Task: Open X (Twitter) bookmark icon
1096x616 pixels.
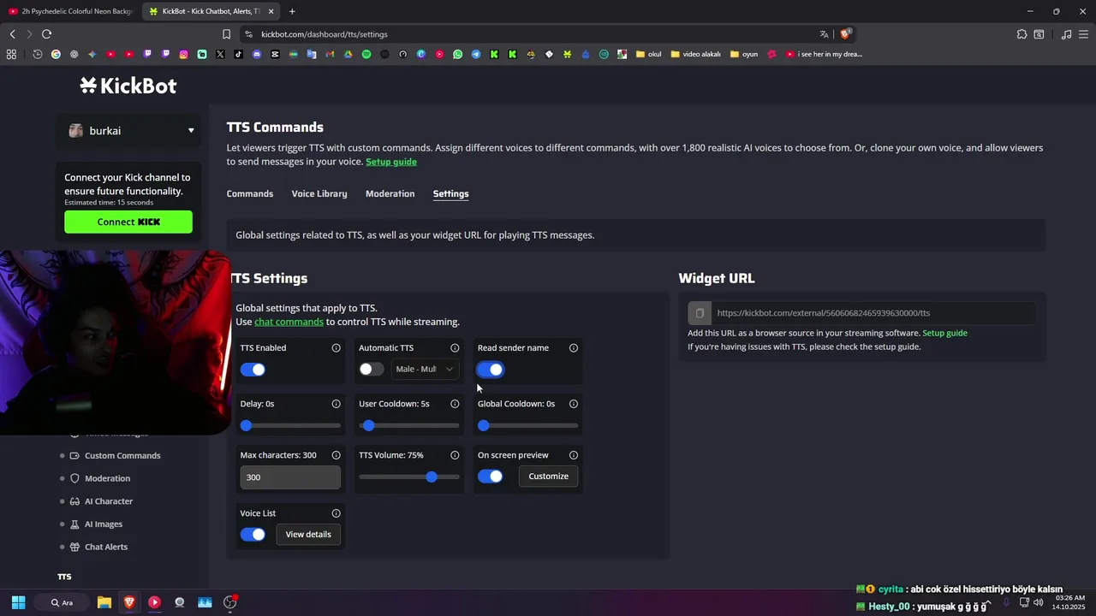Action: click(x=220, y=54)
